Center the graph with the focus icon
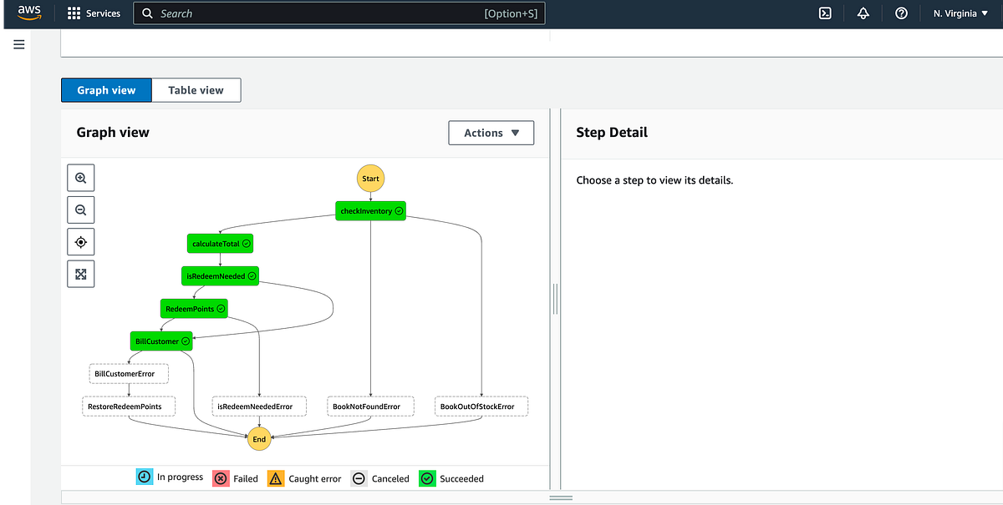This screenshot has width=1003, height=505. tap(80, 241)
